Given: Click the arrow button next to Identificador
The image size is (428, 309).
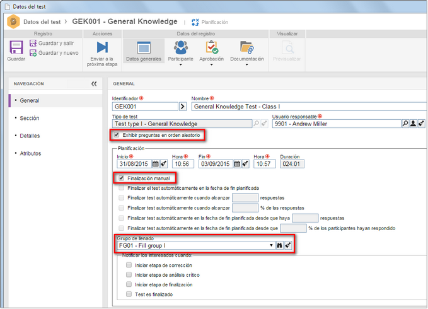Looking at the screenshot, I should point(183,107).
